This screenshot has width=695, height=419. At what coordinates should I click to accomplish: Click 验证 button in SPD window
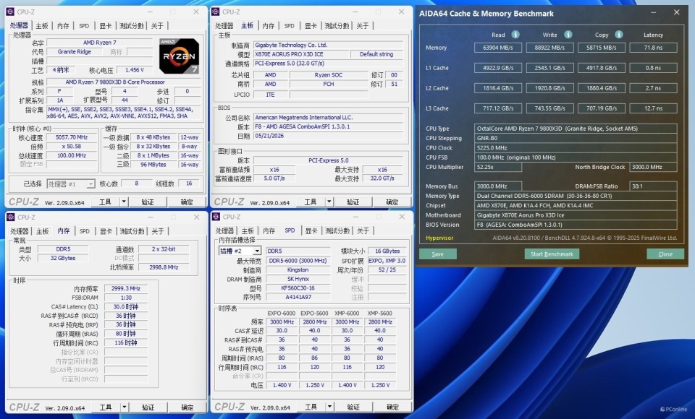(x=353, y=407)
